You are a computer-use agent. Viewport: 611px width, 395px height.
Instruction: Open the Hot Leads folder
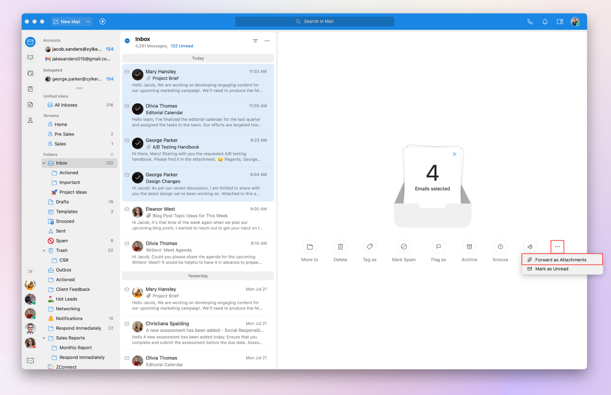pyautogui.click(x=80, y=299)
